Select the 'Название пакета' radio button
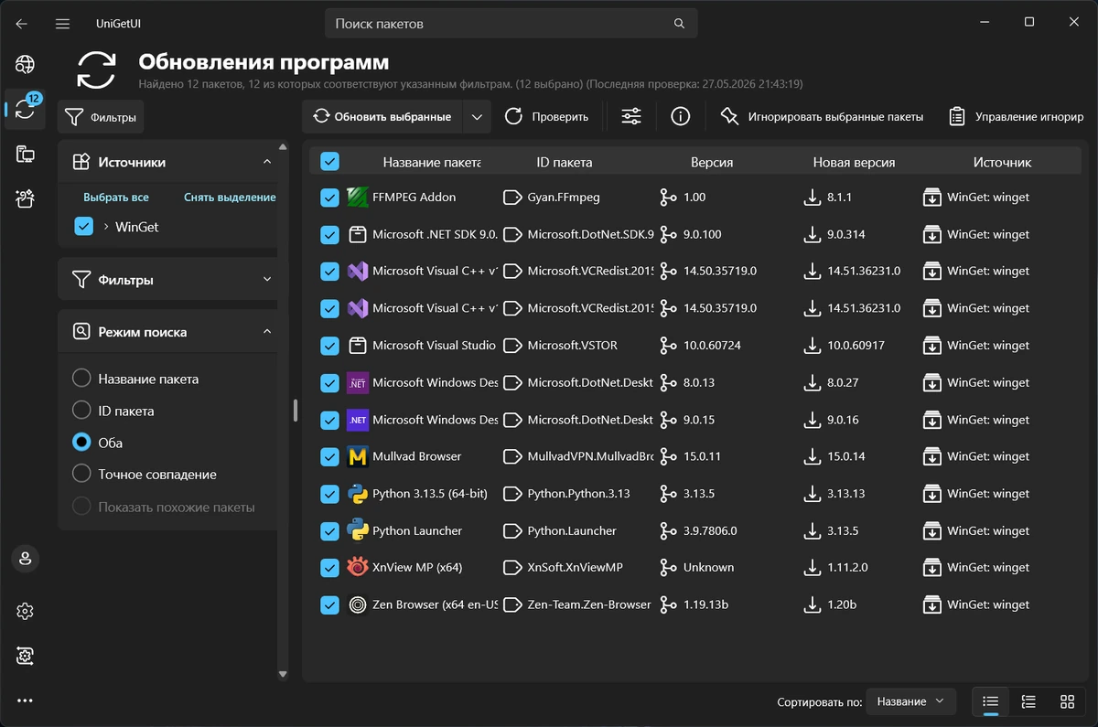 tap(81, 379)
